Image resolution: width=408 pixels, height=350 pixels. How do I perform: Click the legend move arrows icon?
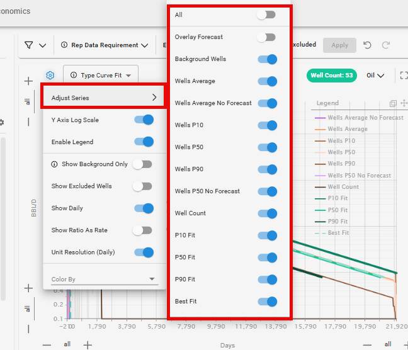pos(404,103)
